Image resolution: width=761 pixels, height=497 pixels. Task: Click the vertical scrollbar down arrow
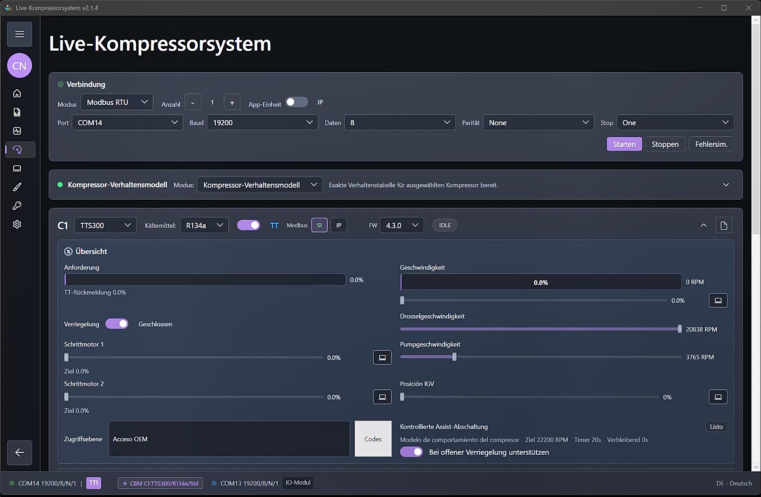[755, 467]
